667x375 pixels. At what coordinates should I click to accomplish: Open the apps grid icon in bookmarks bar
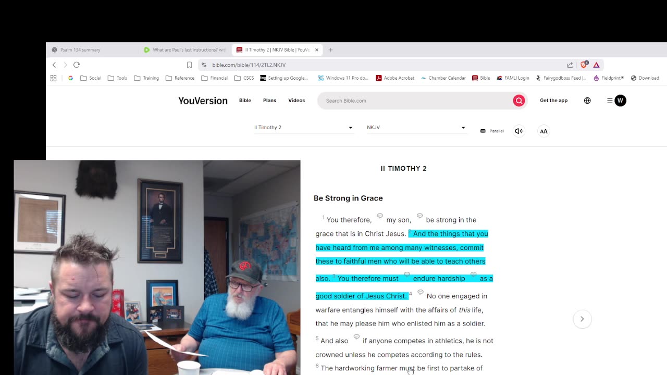[53, 78]
